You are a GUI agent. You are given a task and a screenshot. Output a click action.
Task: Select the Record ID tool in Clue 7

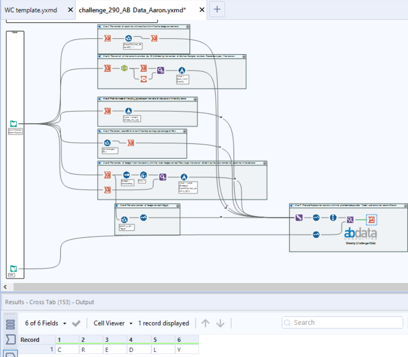click(x=333, y=217)
